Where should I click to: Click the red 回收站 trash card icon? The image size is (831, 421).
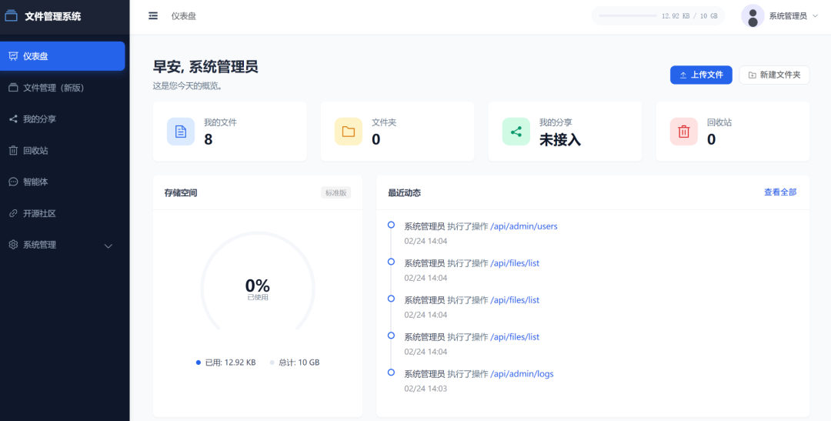(x=684, y=132)
